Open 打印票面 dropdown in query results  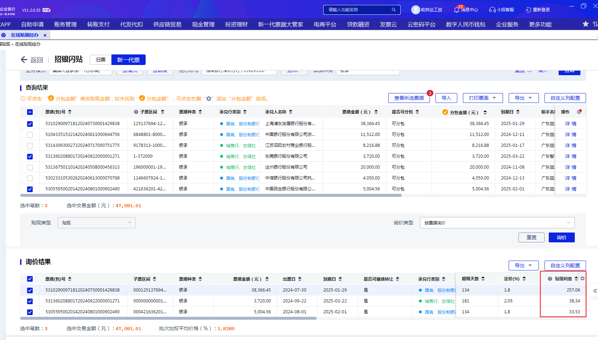pyautogui.click(x=483, y=98)
